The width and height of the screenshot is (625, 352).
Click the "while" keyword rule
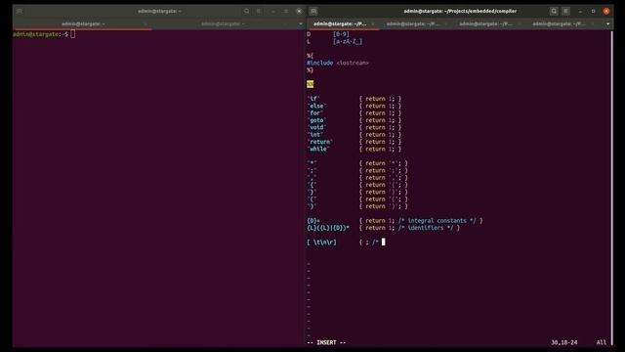(318, 149)
